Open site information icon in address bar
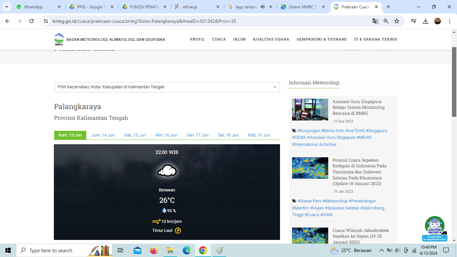This screenshot has width=457, height=257. tap(46, 21)
